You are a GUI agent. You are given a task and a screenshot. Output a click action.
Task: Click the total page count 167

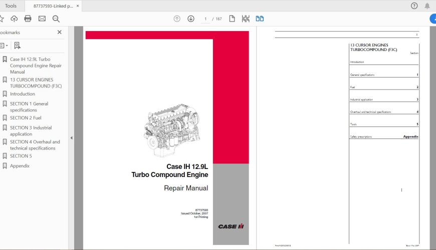[x=219, y=19]
